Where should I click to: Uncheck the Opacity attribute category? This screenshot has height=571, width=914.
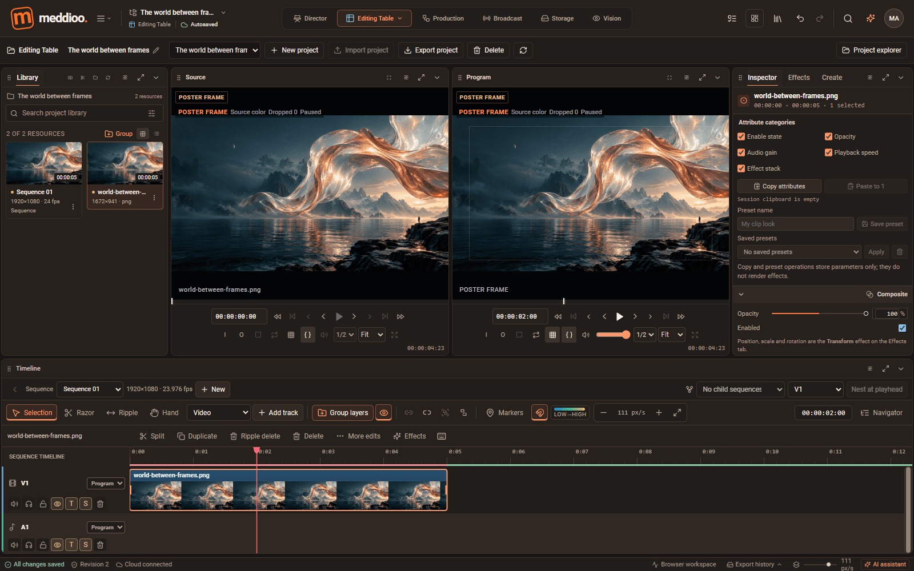pos(828,136)
